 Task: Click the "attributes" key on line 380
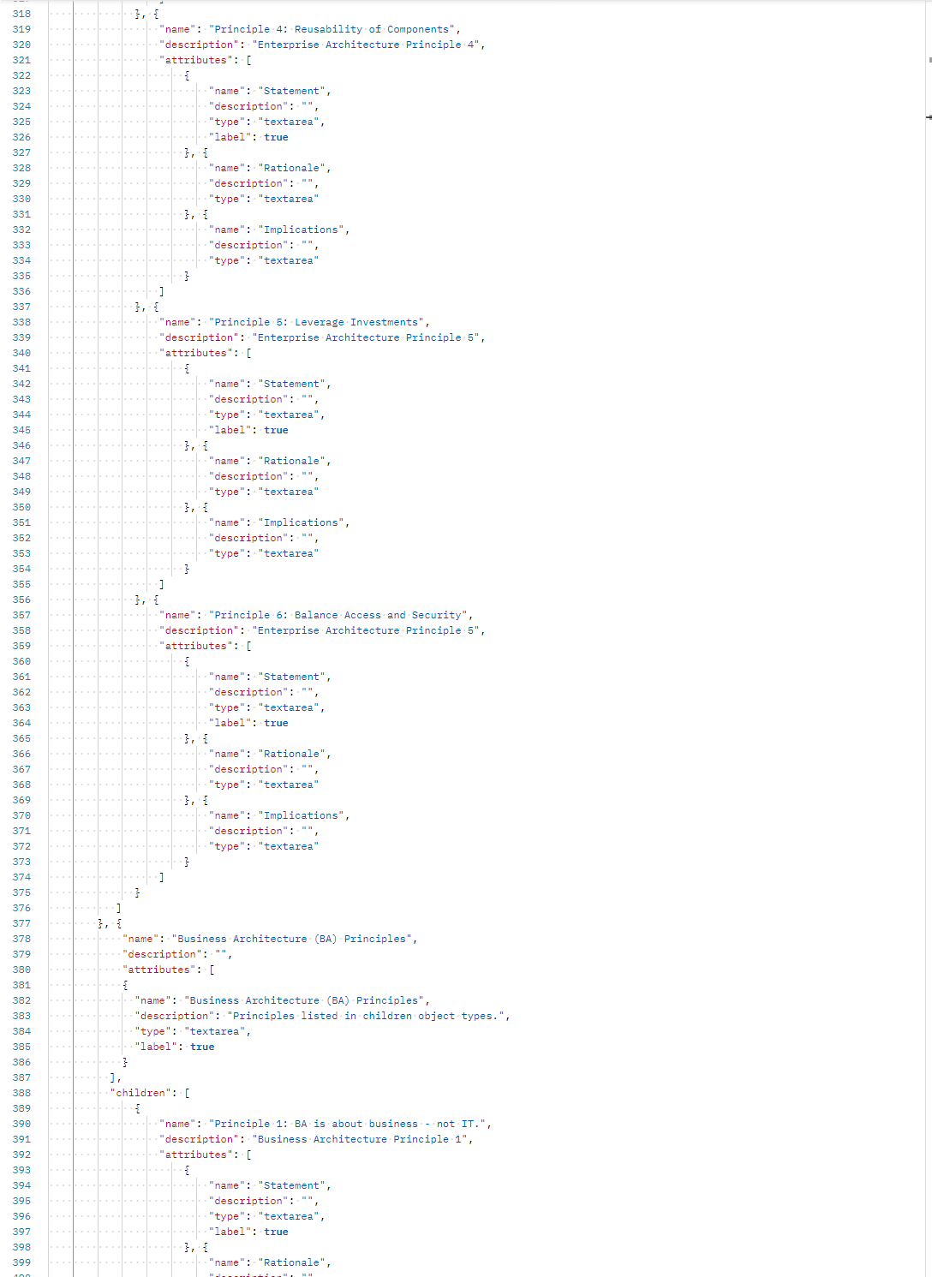(159, 970)
